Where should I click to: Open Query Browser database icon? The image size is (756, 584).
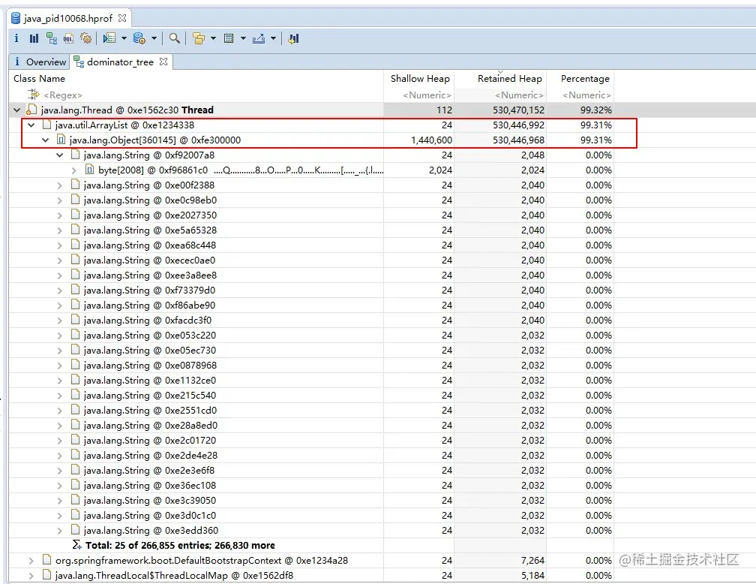(x=139, y=38)
